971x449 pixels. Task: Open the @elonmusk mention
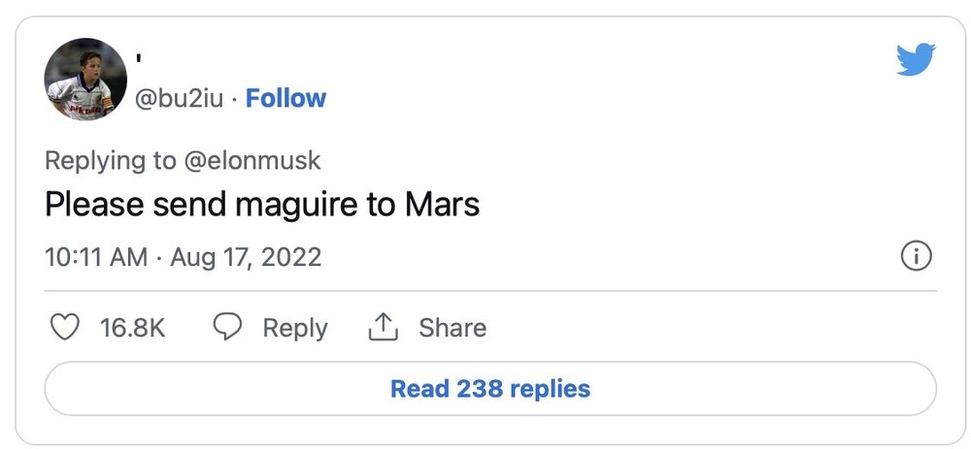click(x=252, y=161)
